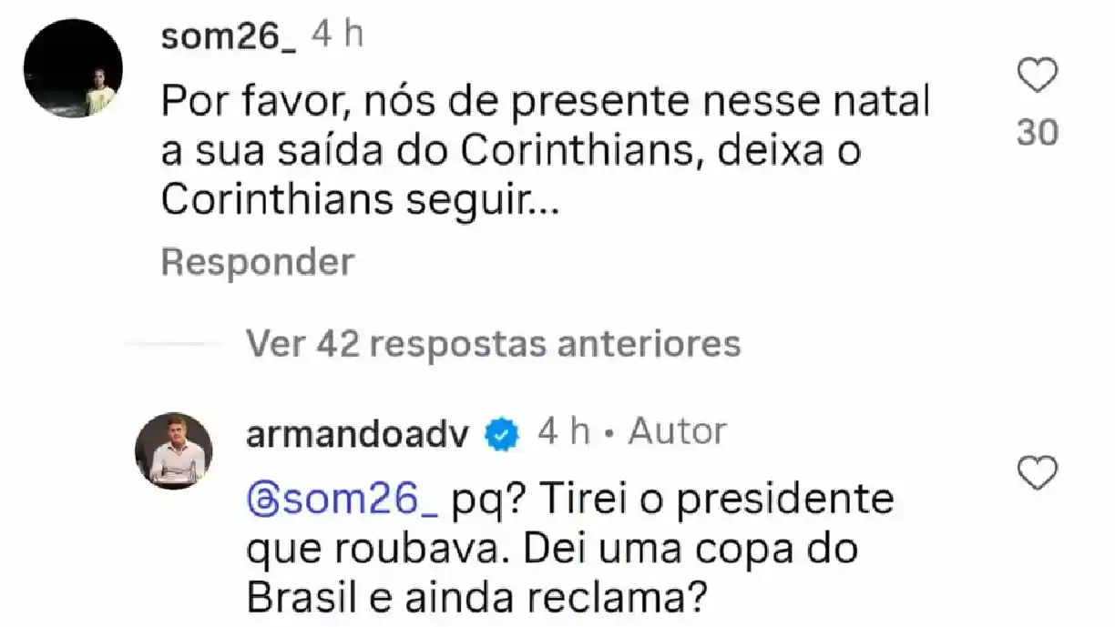The height and width of the screenshot is (627, 1115).
Task: View the 30 likes count
Action: pyautogui.click(x=1037, y=133)
